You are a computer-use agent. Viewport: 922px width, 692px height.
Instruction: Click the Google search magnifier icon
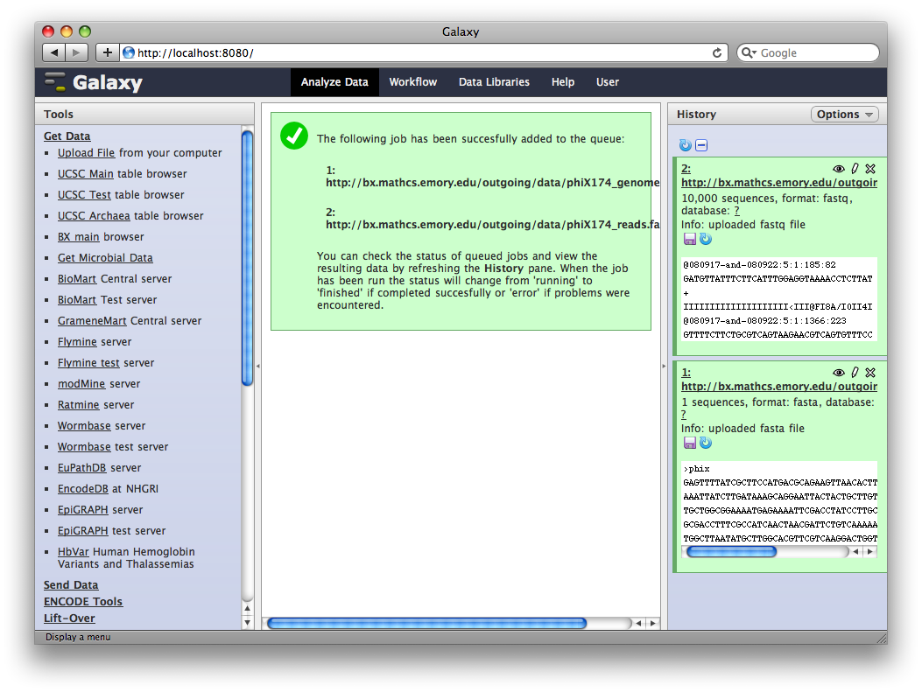tap(749, 52)
